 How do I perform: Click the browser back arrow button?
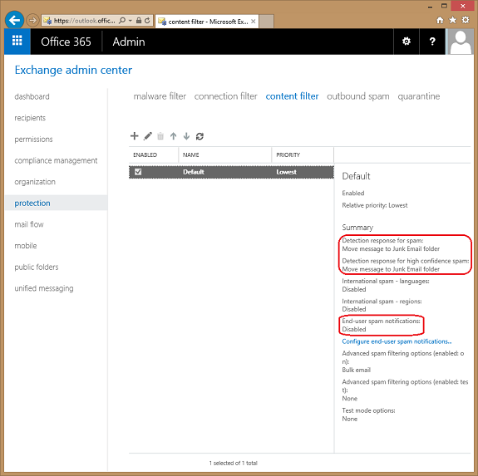pyautogui.click(x=14, y=21)
